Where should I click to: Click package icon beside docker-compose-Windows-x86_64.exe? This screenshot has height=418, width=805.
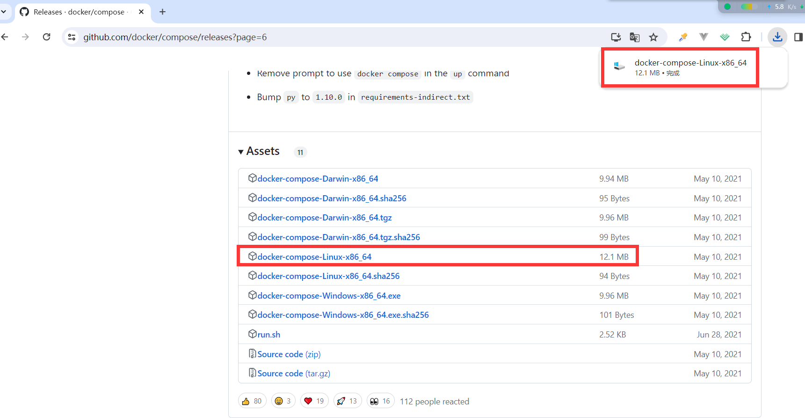pyautogui.click(x=252, y=295)
